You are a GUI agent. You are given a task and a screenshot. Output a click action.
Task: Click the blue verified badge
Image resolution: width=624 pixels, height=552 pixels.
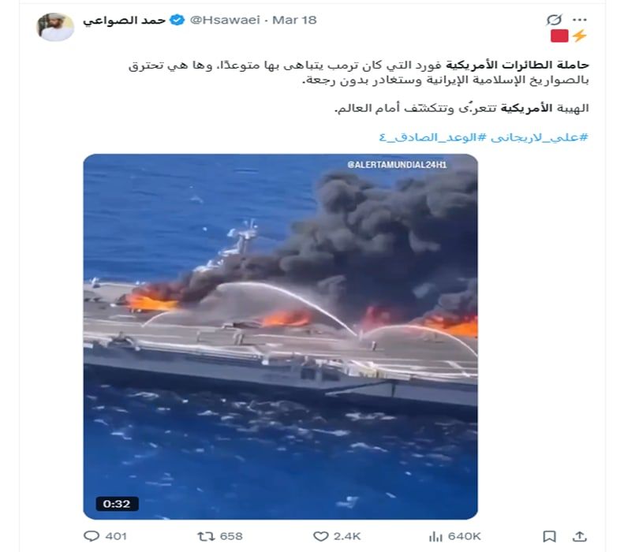pos(177,20)
